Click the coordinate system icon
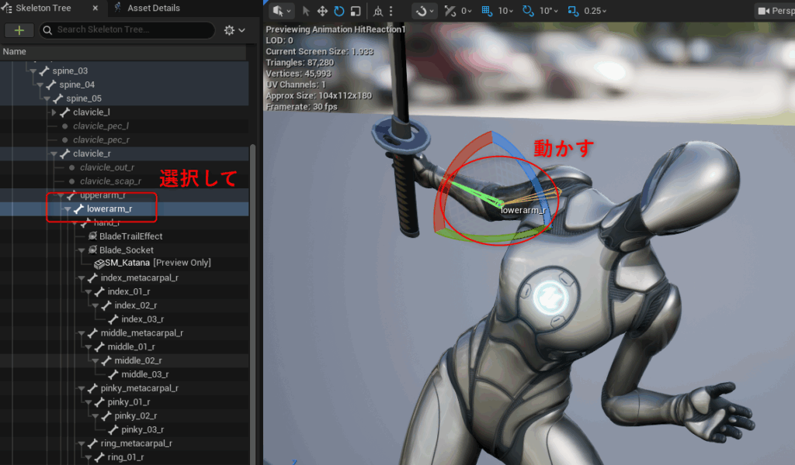795x465 pixels. pos(378,11)
